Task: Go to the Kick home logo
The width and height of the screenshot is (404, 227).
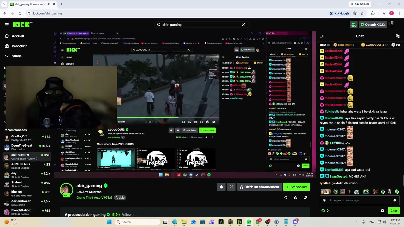Action: pyautogui.click(x=23, y=25)
